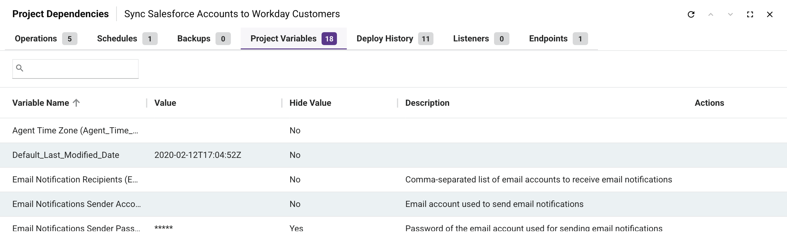The width and height of the screenshot is (787, 233).
Task: Click No in Email Notification Recipients row
Action: point(295,180)
